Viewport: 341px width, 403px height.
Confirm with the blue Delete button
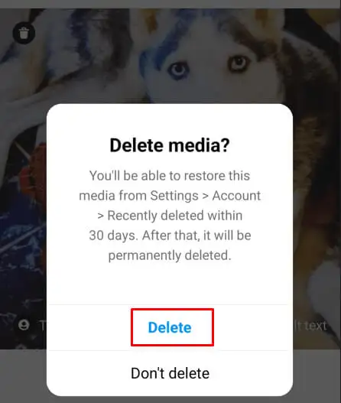coord(170,327)
